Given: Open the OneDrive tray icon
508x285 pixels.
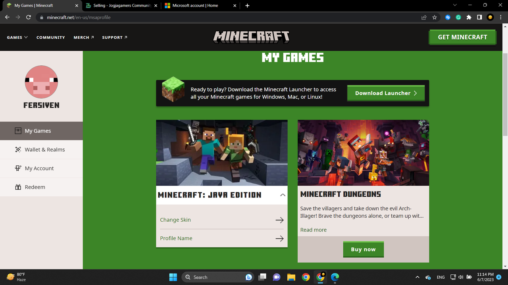Looking at the screenshot, I should [x=428, y=277].
